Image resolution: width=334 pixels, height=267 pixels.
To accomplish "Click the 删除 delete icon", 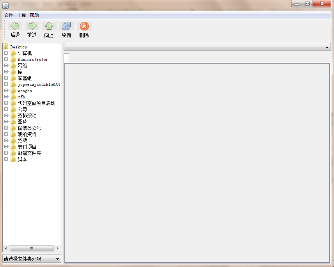I will [84, 26].
